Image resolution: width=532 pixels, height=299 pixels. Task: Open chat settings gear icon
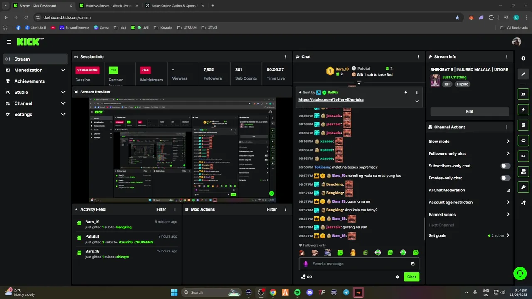coord(397,277)
